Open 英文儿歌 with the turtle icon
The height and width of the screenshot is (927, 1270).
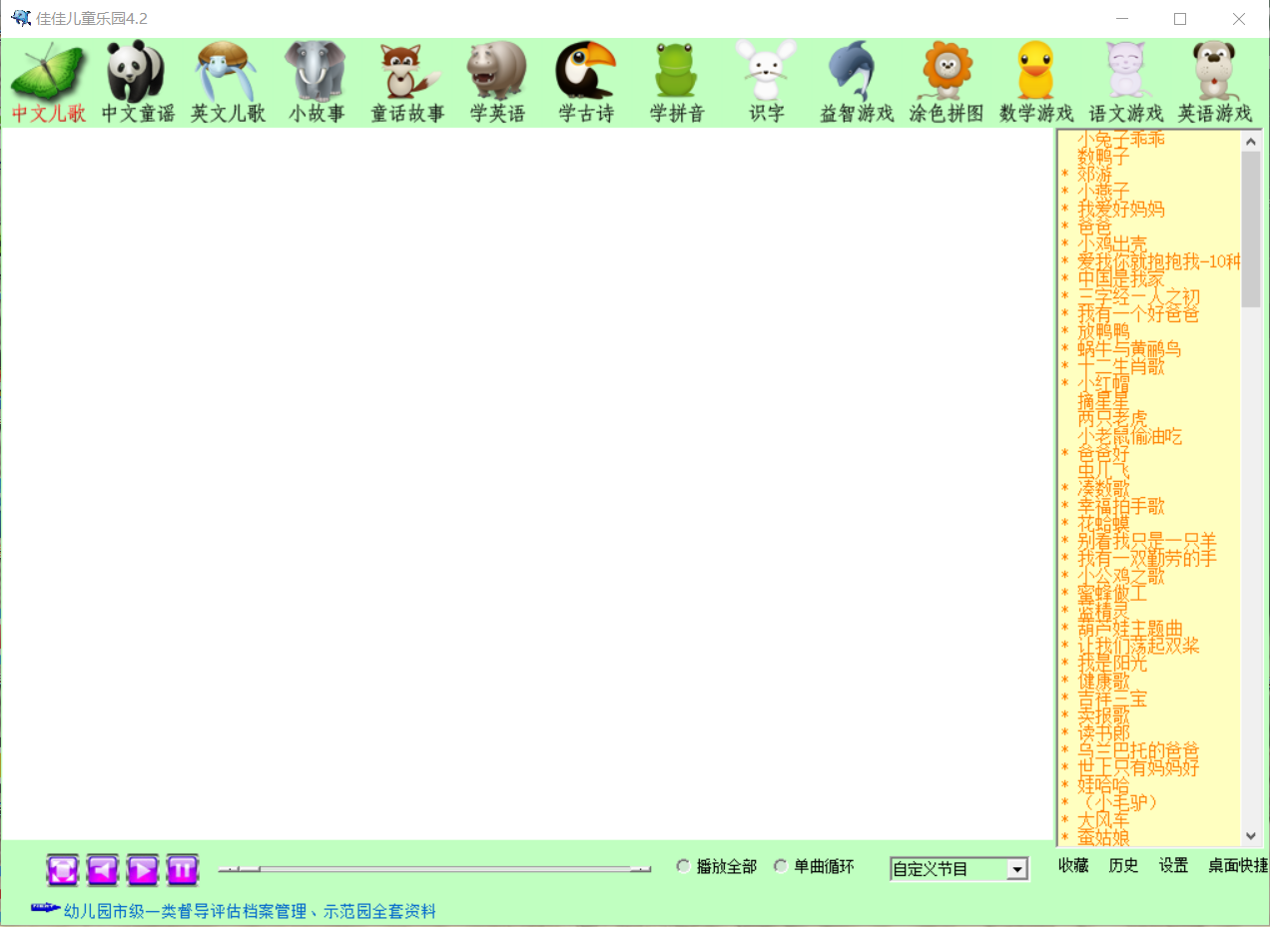click(x=224, y=70)
